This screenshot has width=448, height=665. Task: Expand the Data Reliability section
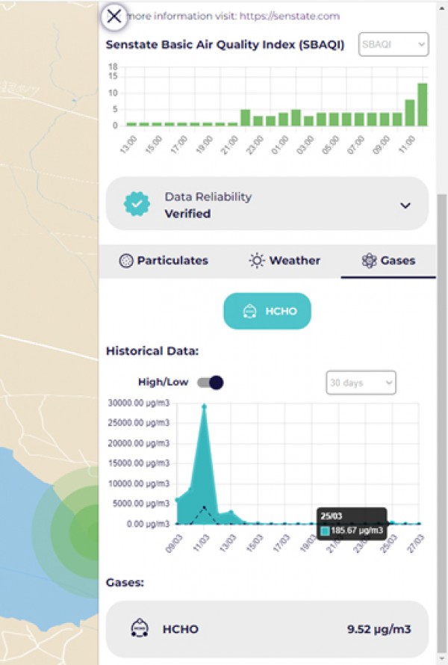click(405, 205)
